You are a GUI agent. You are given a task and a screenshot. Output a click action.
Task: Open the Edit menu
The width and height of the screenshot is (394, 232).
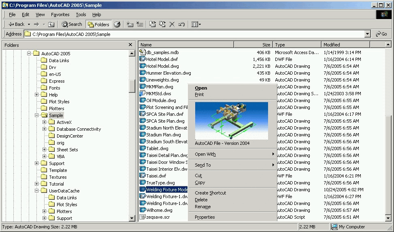pyautogui.click(x=26, y=15)
